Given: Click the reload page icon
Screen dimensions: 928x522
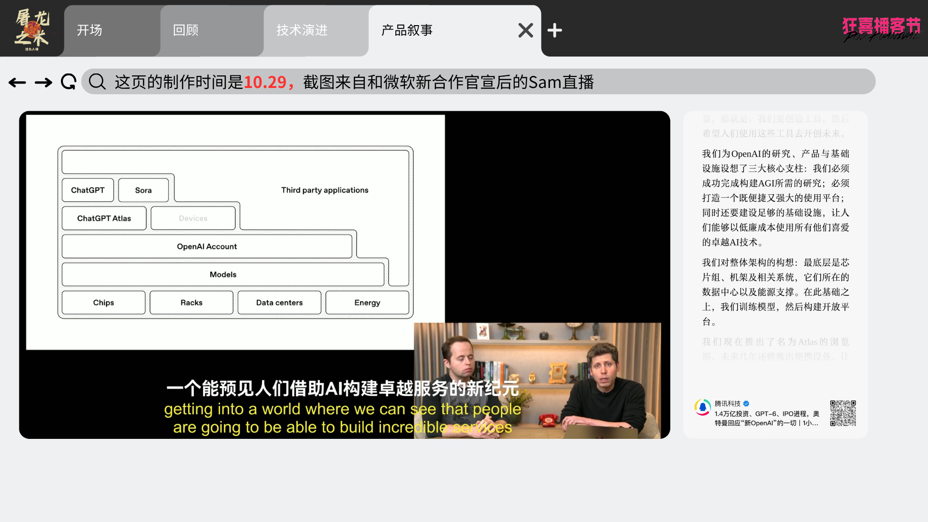Looking at the screenshot, I should 69,82.
